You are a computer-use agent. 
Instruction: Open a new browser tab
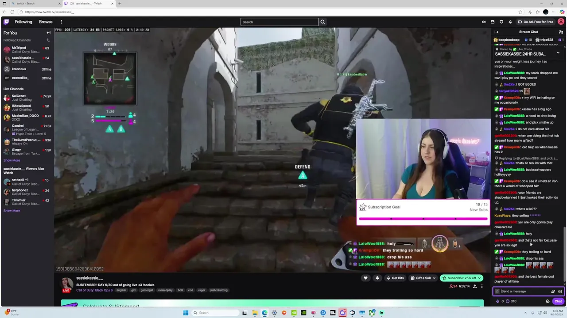pos(120,4)
